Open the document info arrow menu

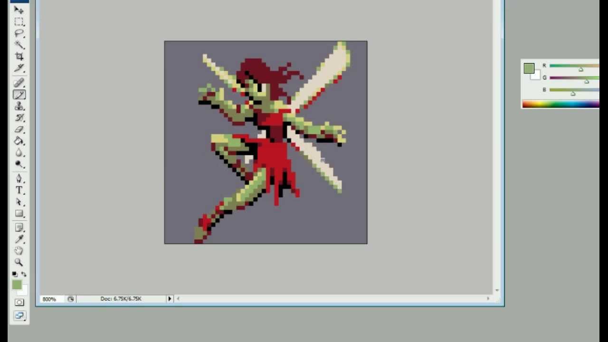click(170, 299)
